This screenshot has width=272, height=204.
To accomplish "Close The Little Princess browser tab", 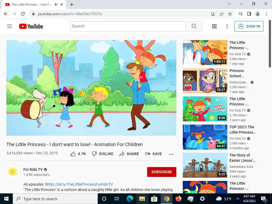I will (62, 5).
